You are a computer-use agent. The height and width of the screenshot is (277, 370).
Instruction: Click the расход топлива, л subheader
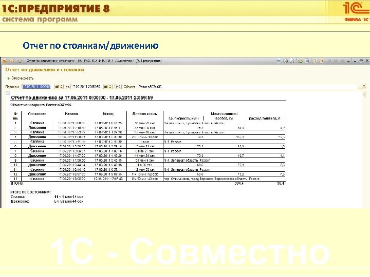265,118
